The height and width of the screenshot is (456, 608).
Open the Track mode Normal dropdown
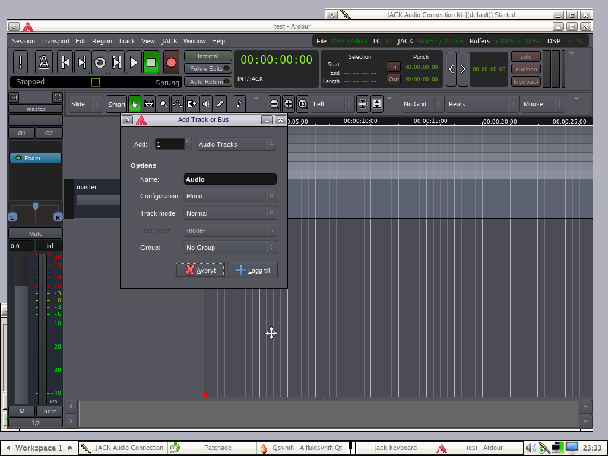230,213
